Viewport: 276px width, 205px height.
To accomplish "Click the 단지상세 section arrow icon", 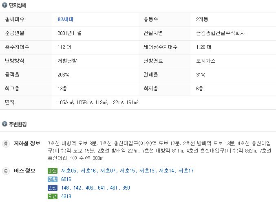I will click(x=4, y=5).
